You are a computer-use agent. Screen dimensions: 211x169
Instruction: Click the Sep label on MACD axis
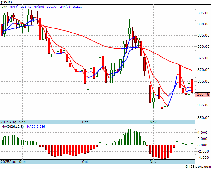click(x=22, y=162)
